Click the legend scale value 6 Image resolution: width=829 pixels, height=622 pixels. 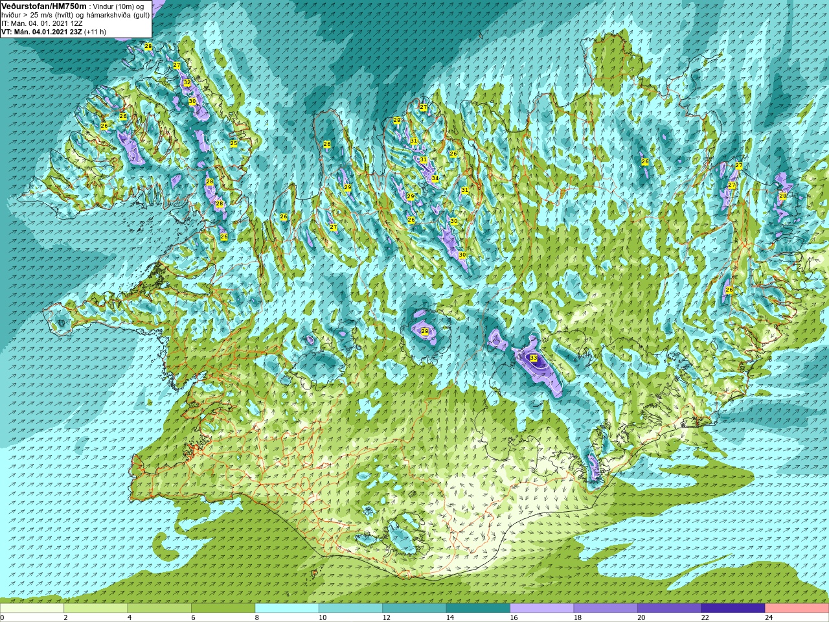pos(194,617)
